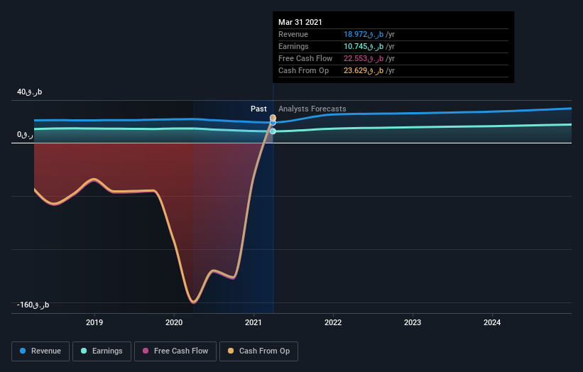
Task: Click the 2020 x-axis label
Action: pos(174,322)
